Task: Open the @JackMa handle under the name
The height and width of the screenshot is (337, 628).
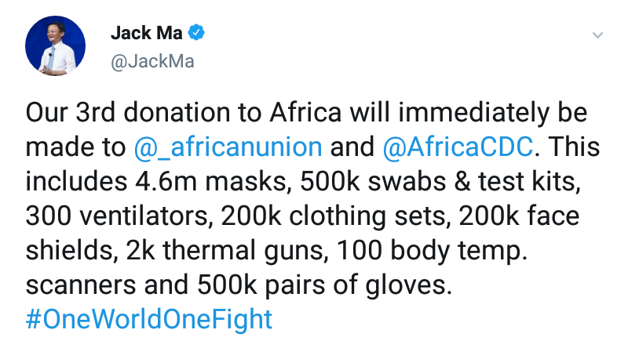Action: 152,61
